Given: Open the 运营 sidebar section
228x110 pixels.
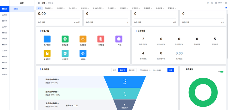Looking at the screenshot, I should tap(5, 9).
